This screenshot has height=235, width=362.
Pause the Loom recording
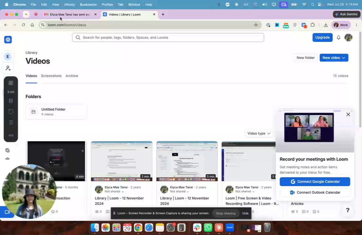pyautogui.click(x=10, y=101)
